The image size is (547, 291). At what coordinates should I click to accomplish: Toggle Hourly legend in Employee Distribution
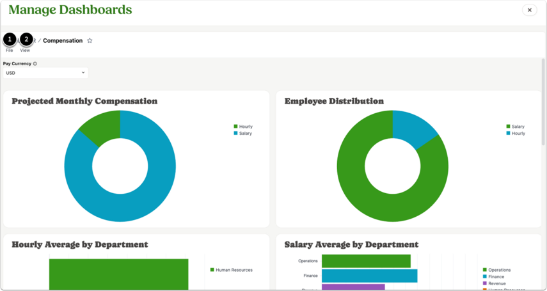(x=516, y=133)
